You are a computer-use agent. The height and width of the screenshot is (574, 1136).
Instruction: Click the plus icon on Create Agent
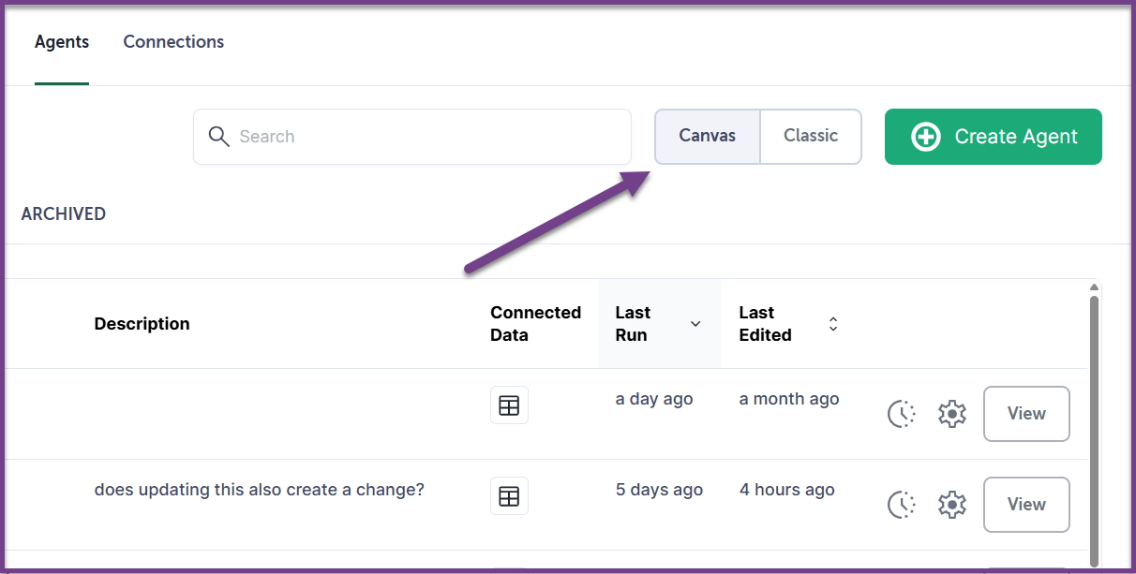925,137
